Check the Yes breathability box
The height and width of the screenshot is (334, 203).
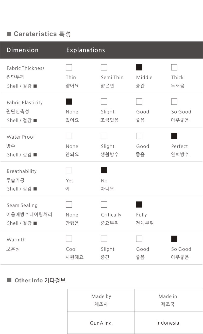[x=69, y=170]
